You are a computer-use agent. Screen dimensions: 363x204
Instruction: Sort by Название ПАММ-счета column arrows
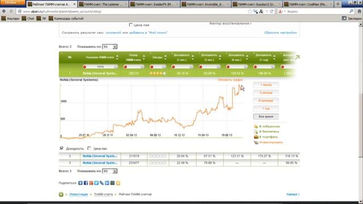click(117, 57)
